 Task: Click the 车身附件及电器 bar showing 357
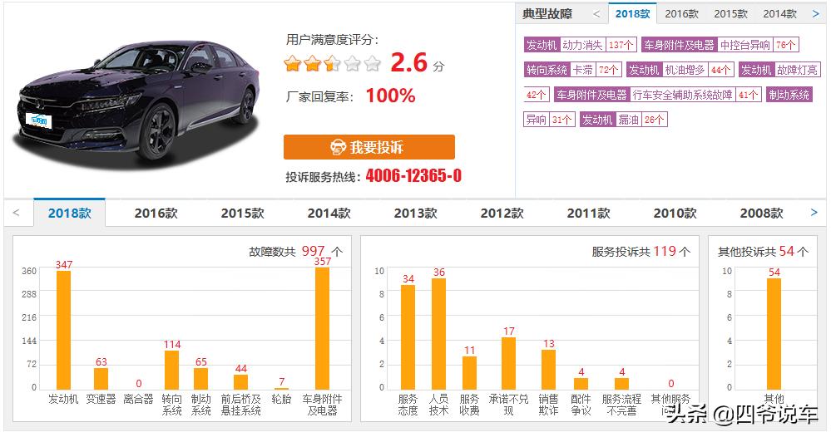(x=322, y=328)
